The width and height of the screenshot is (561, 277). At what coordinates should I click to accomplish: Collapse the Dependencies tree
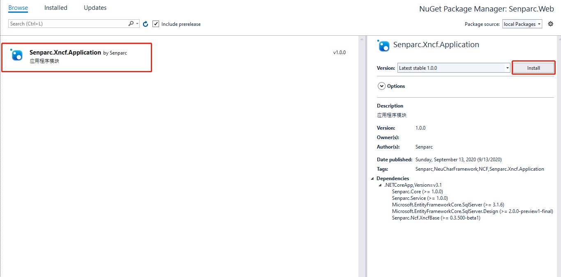[x=372, y=179]
